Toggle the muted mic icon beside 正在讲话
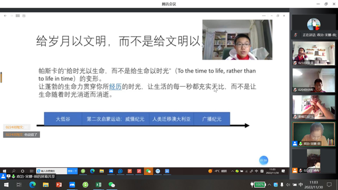 [x=296, y=35]
